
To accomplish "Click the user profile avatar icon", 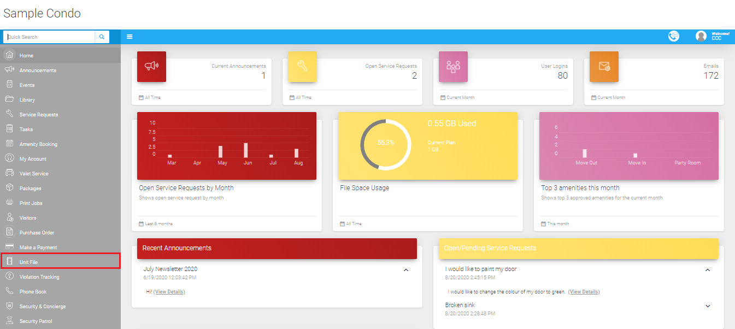I will (701, 36).
